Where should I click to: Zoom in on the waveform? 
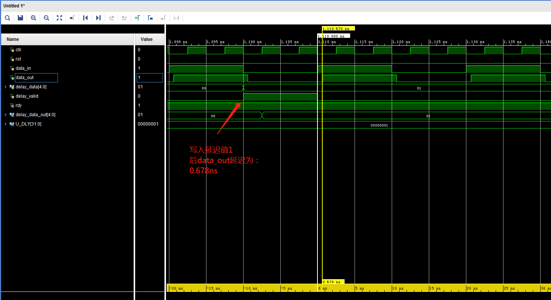point(33,18)
